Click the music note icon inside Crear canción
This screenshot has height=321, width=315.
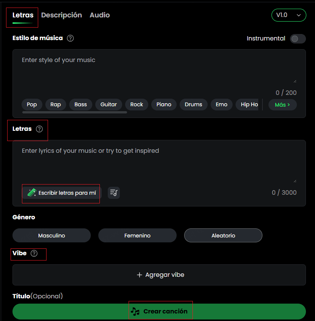[x=136, y=311]
